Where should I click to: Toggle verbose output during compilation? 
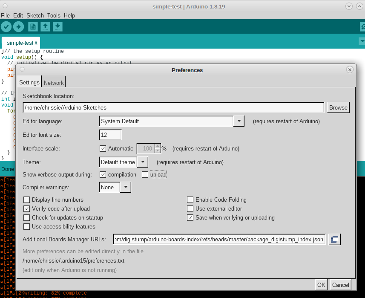(103, 174)
